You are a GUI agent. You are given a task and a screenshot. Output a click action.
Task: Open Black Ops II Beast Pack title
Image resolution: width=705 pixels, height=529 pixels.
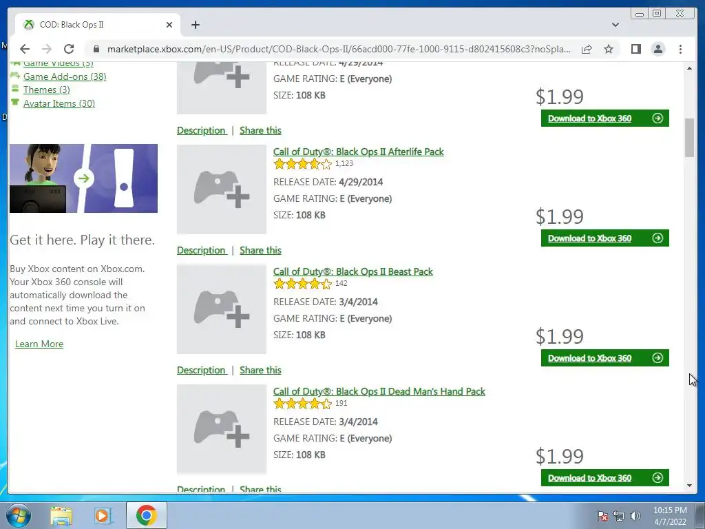click(353, 271)
